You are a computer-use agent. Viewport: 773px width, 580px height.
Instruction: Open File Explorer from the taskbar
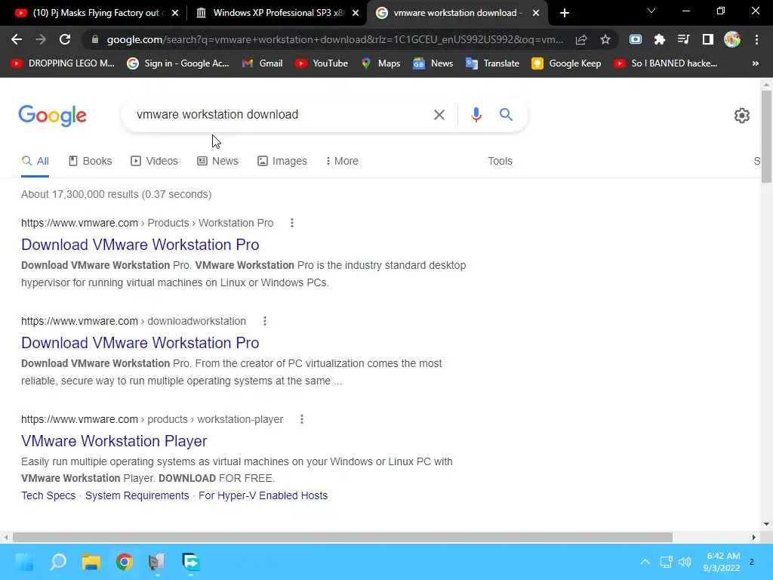pos(91,562)
